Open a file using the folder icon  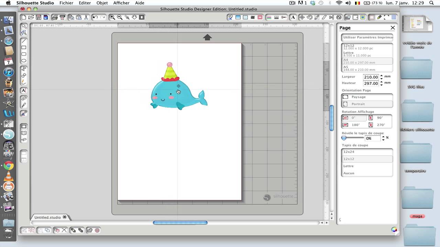point(31,17)
